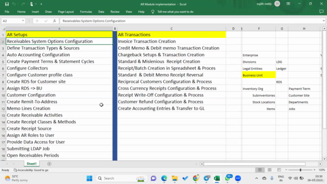Screen dimensions: 327x184
Task: Select cell 'Submitting LDAP Job'
Action: 59,149
